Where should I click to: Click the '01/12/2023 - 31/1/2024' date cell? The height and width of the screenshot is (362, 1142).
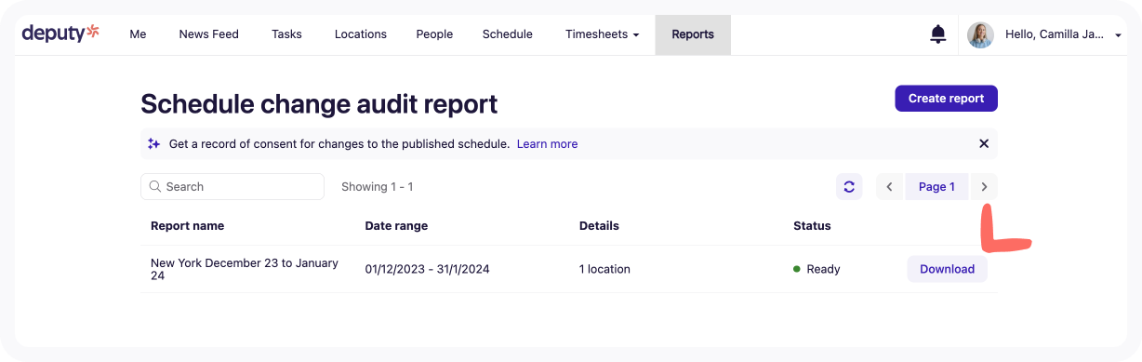click(x=427, y=269)
